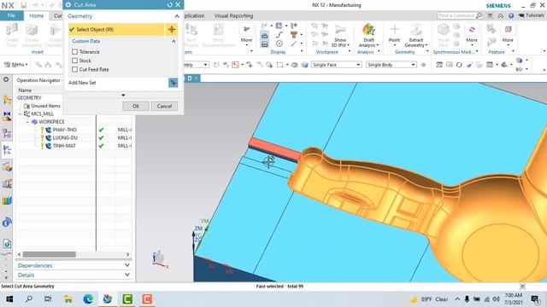
Task: Enable the Tolerance checkbox
Action: point(74,52)
